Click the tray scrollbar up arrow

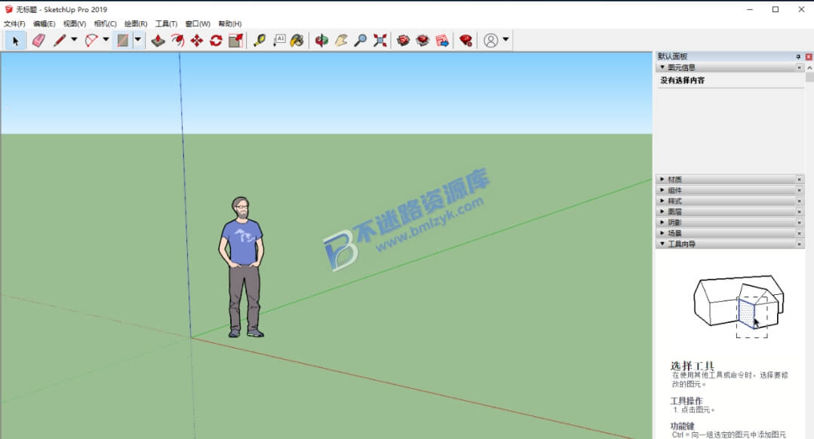pyautogui.click(x=809, y=68)
